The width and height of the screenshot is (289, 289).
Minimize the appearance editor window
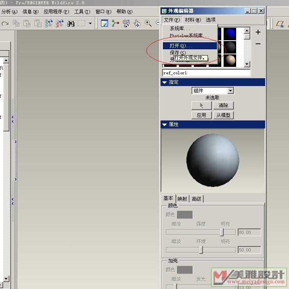pos(247,11)
